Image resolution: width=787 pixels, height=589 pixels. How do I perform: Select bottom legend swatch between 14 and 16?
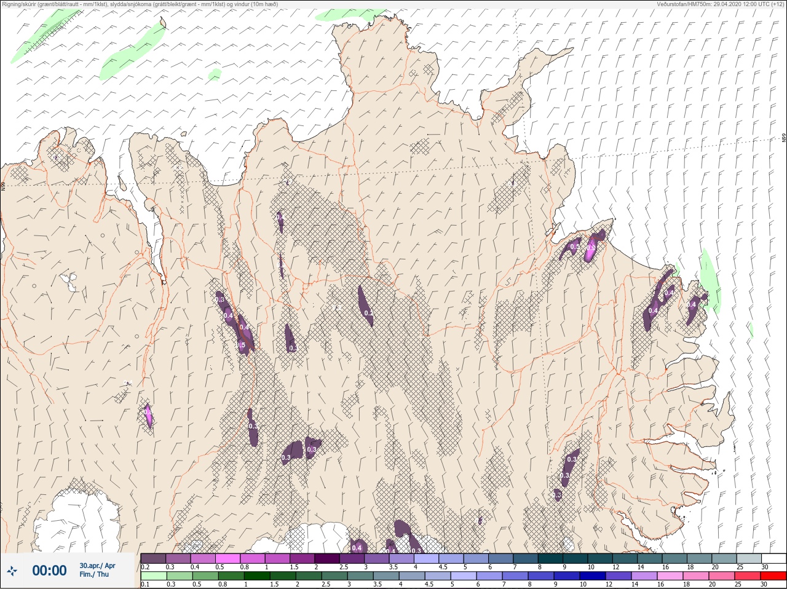point(644,576)
